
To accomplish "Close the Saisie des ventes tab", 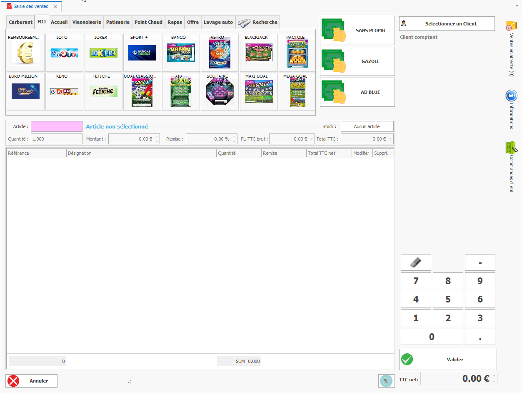I will coord(55,7).
